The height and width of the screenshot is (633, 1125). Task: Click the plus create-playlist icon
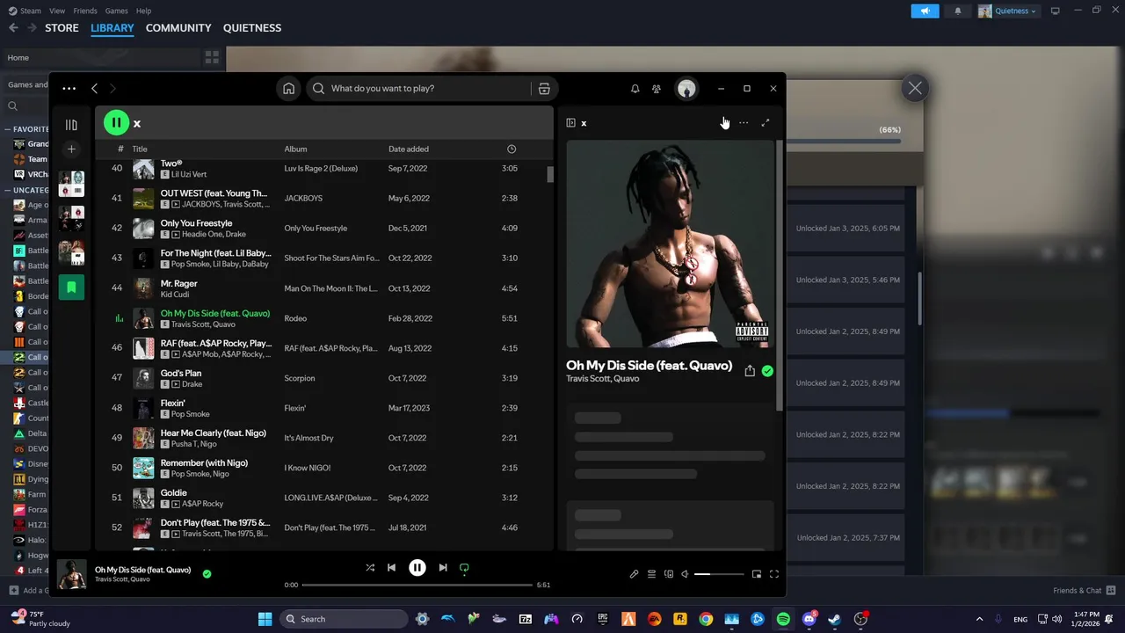tap(71, 149)
